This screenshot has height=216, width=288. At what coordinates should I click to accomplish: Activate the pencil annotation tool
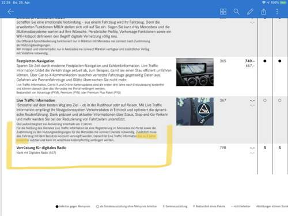point(250,12)
